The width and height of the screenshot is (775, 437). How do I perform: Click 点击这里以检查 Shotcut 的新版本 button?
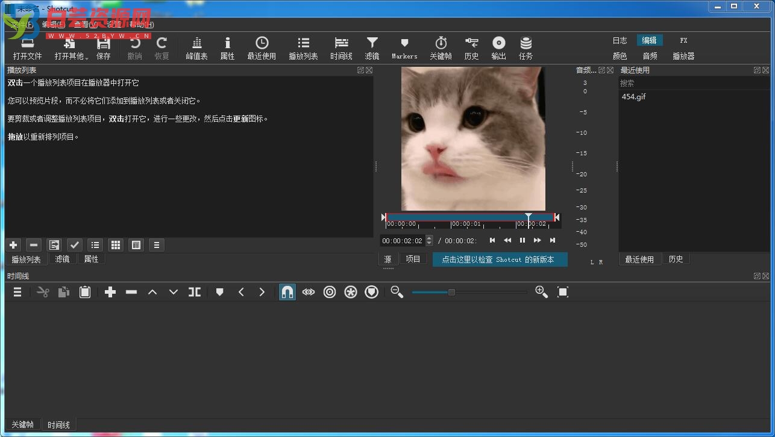[500, 259]
